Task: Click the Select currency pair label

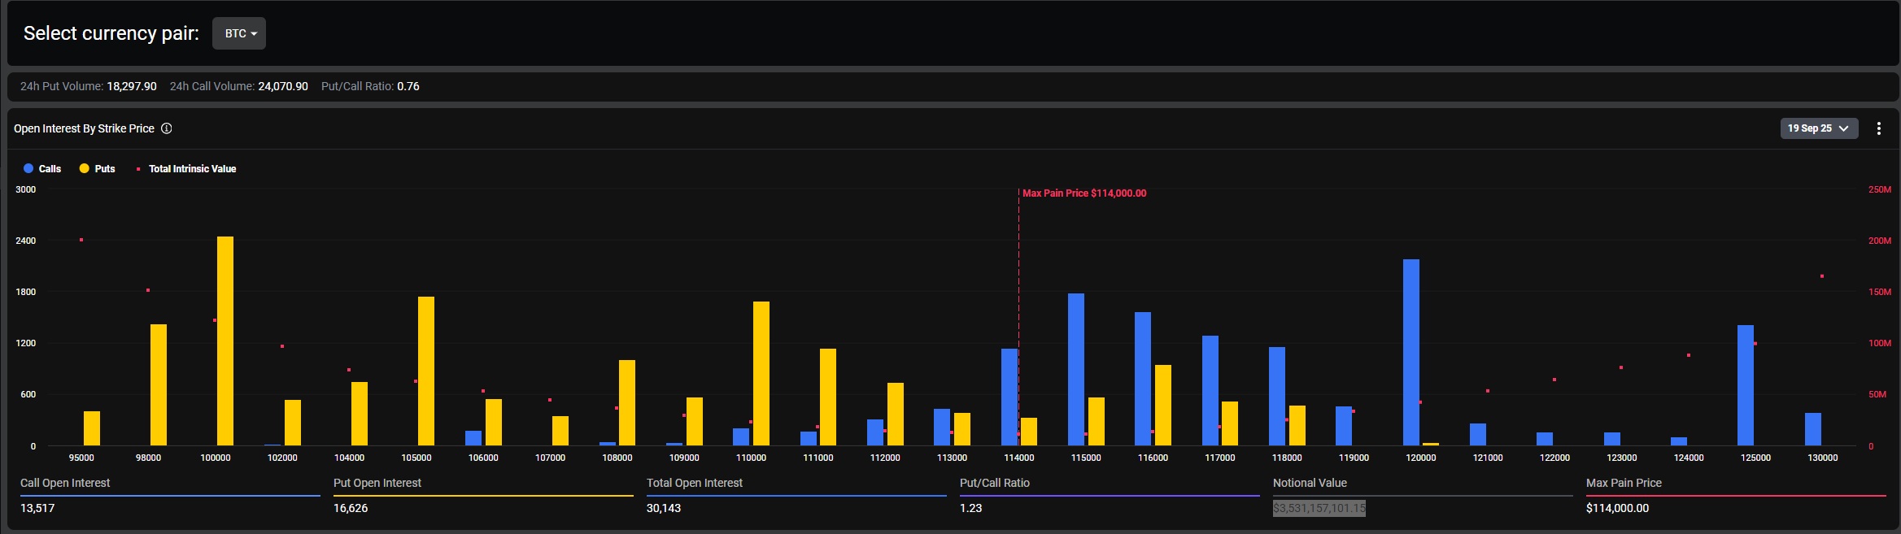Action: point(111,33)
